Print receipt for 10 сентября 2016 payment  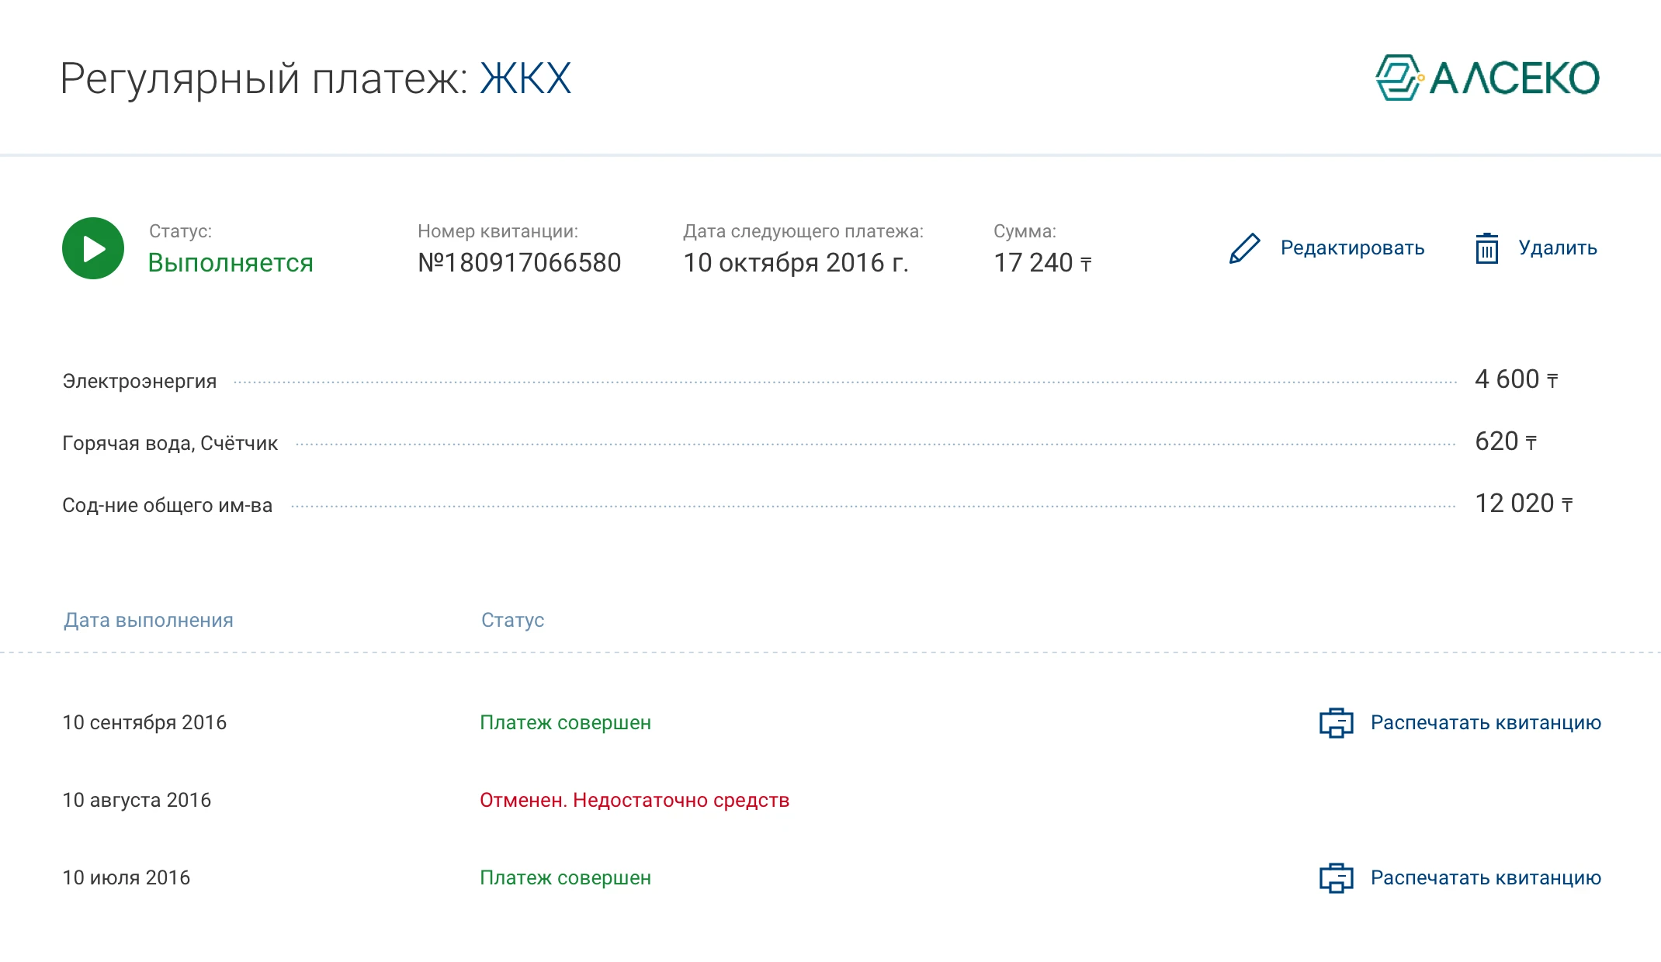click(x=1485, y=723)
